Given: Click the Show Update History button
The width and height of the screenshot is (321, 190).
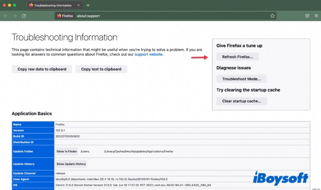Looking at the screenshot, I should pyautogui.click(x=71, y=164).
